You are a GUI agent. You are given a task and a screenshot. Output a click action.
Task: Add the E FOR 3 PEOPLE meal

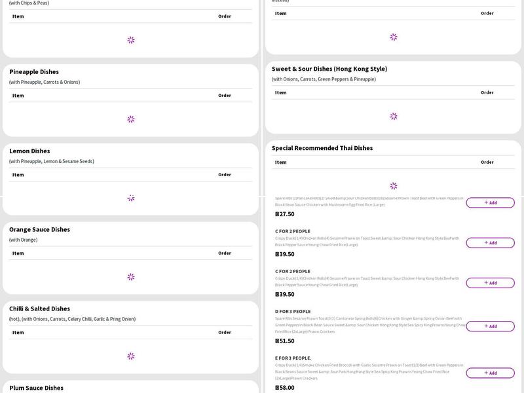(490, 373)
